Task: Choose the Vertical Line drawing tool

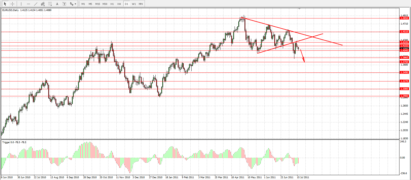Action: pyautogui.click(x=21, y=4)
